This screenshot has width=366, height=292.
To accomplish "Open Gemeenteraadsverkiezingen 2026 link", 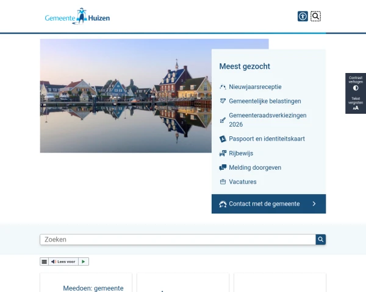I will pyautogui.click(x=268, y=120).
